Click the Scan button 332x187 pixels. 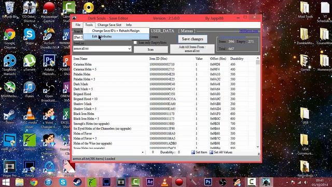[x=150, y=49]
